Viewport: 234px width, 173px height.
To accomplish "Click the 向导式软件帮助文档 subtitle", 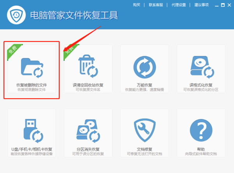I will (201, 154).
